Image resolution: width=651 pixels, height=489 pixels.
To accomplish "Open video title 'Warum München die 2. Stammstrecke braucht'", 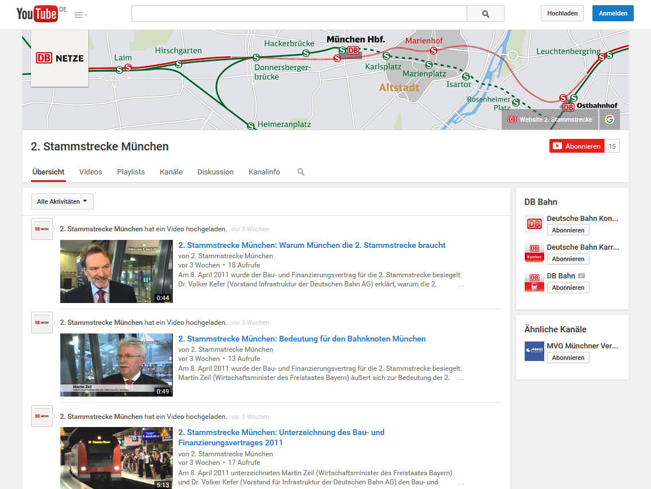I will click(312, 245).
